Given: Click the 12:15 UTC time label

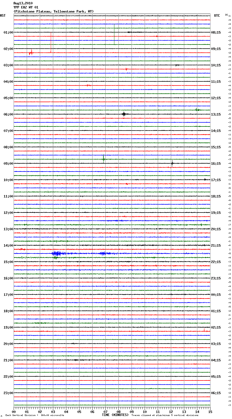Looking at the screenshot, I should tap(216, 98).
